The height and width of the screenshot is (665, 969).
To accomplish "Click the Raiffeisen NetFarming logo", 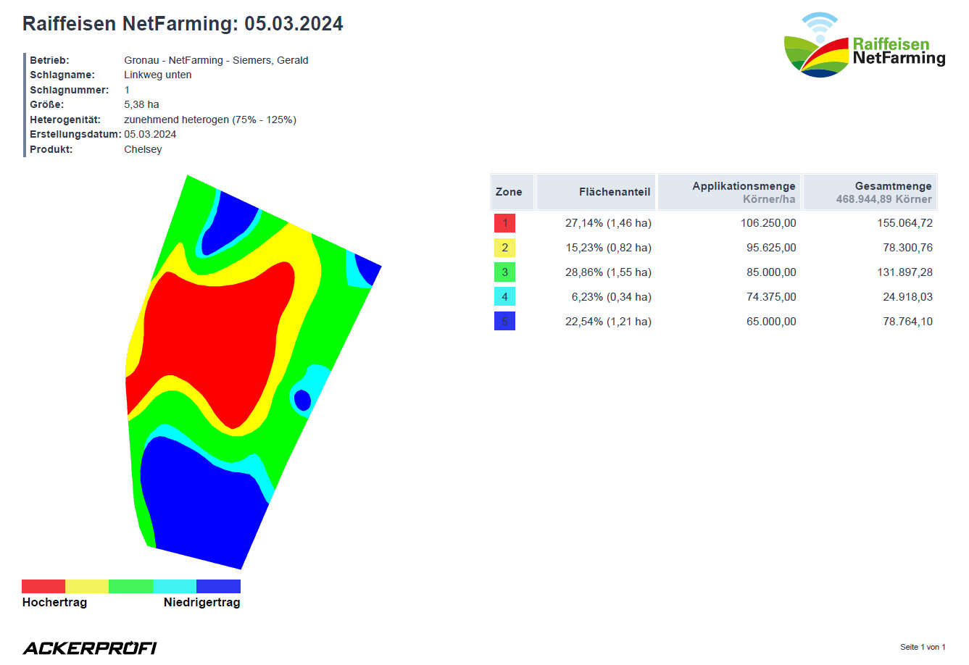I will [x=865, y=45].
